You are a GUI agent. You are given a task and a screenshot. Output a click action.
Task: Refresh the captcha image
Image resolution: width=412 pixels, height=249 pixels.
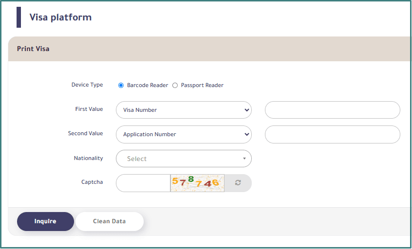tap(238, 183)
